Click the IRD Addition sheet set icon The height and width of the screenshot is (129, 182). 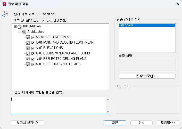click(x=20, y=26)
